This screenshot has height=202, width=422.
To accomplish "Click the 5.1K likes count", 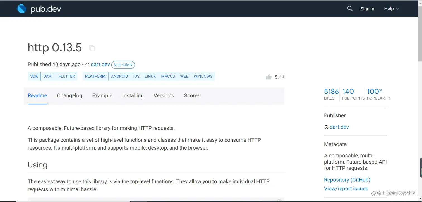I will (279, 77).
